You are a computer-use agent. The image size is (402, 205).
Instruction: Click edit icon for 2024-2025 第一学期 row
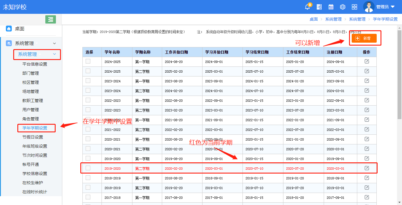pyautogui.click(x=367, y=61)
